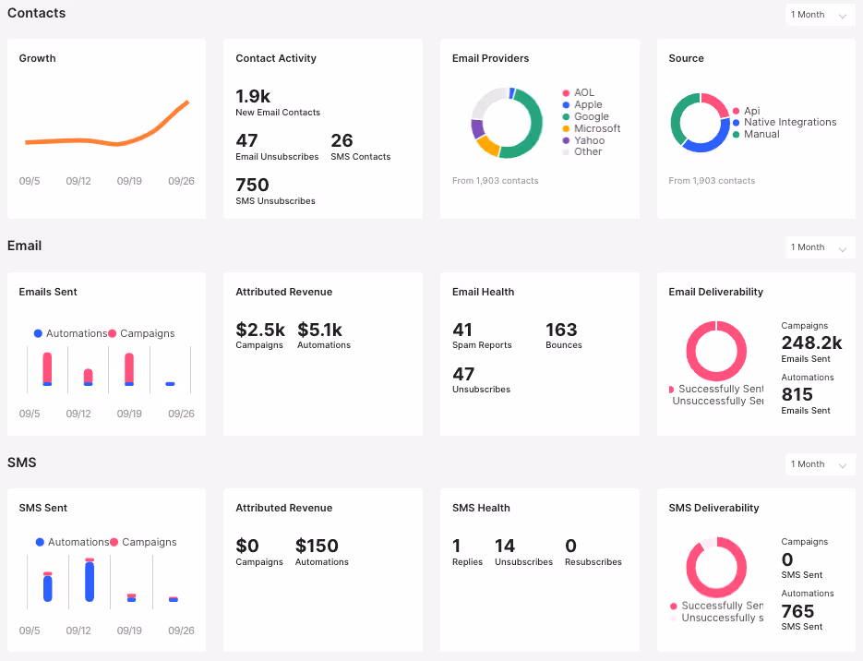Click the $0 Campaigns SMS revenue
Image resolution: width=863 pixels, height=661 pixels.
(247, 546)
